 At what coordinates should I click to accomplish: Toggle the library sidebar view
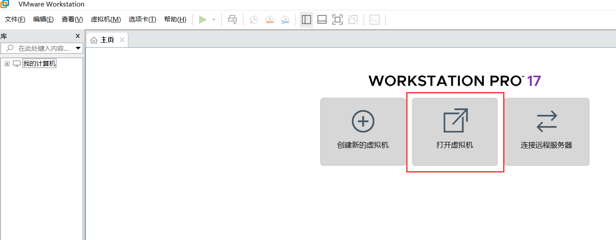click(306, 20)
